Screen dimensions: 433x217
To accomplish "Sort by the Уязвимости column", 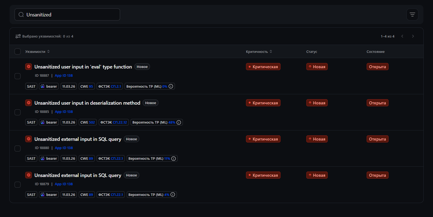I will click(x=38, y=52).
